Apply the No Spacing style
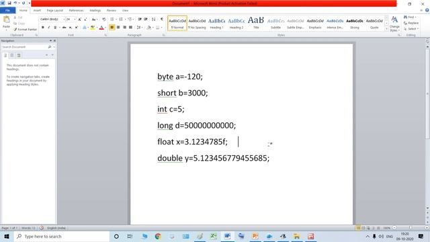Screen dimensions: 430x242 click(197, 24)
